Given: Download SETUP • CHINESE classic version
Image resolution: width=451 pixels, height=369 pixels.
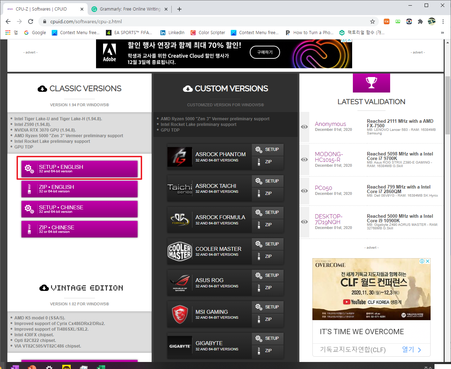Looking at the screenshot, I should pos(80,209).
